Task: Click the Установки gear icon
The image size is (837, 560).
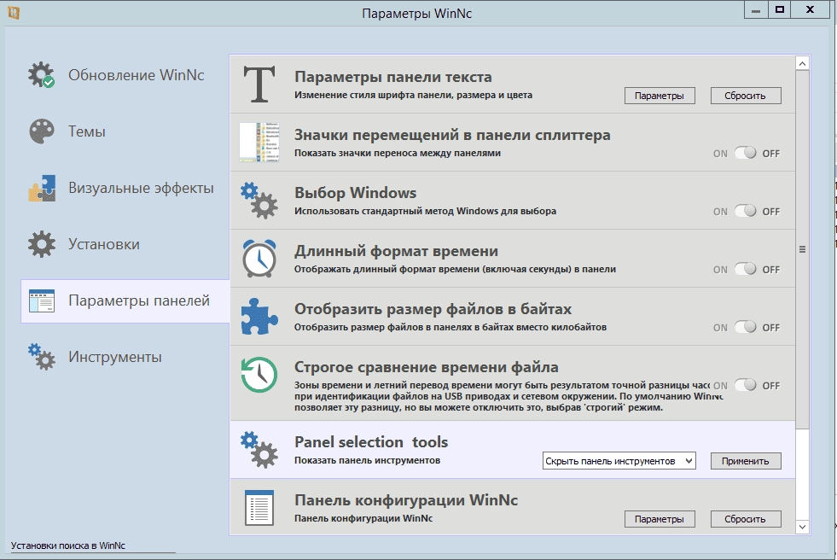Action: coord(42,244)
